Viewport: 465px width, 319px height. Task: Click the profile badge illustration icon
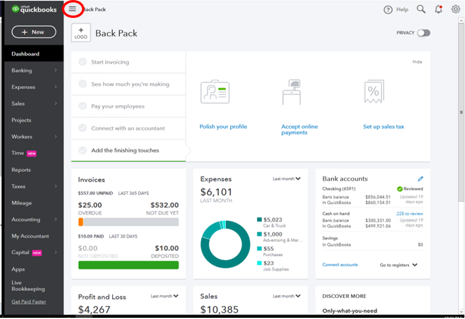coord(215,92)
